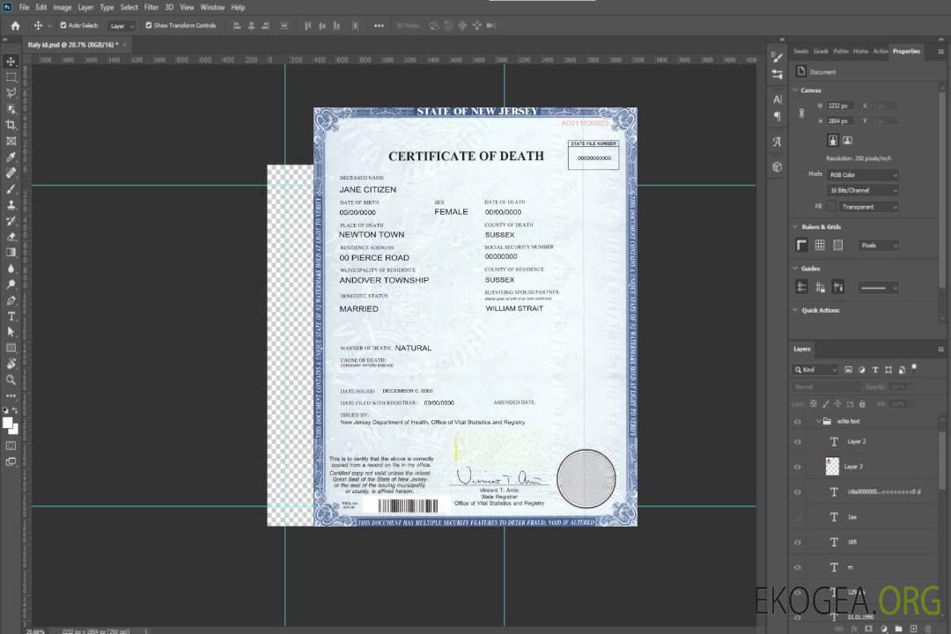This screenshot has width=951, height=634.
Task: Collapse the Canvas section
Action: coord(795,91)
